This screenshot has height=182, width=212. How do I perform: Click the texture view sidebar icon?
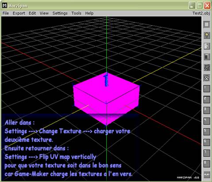point(207,46)
